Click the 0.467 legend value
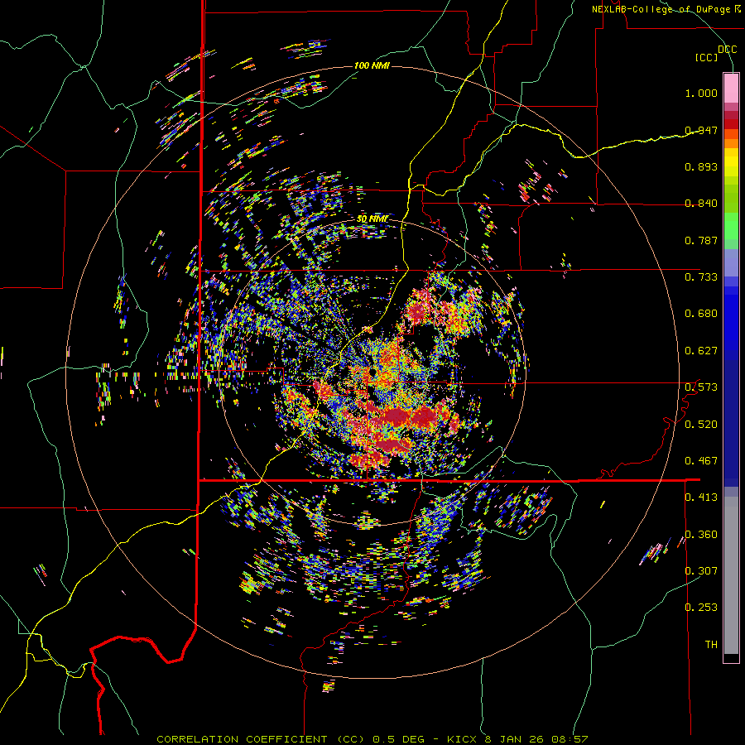 pos(701,461)
